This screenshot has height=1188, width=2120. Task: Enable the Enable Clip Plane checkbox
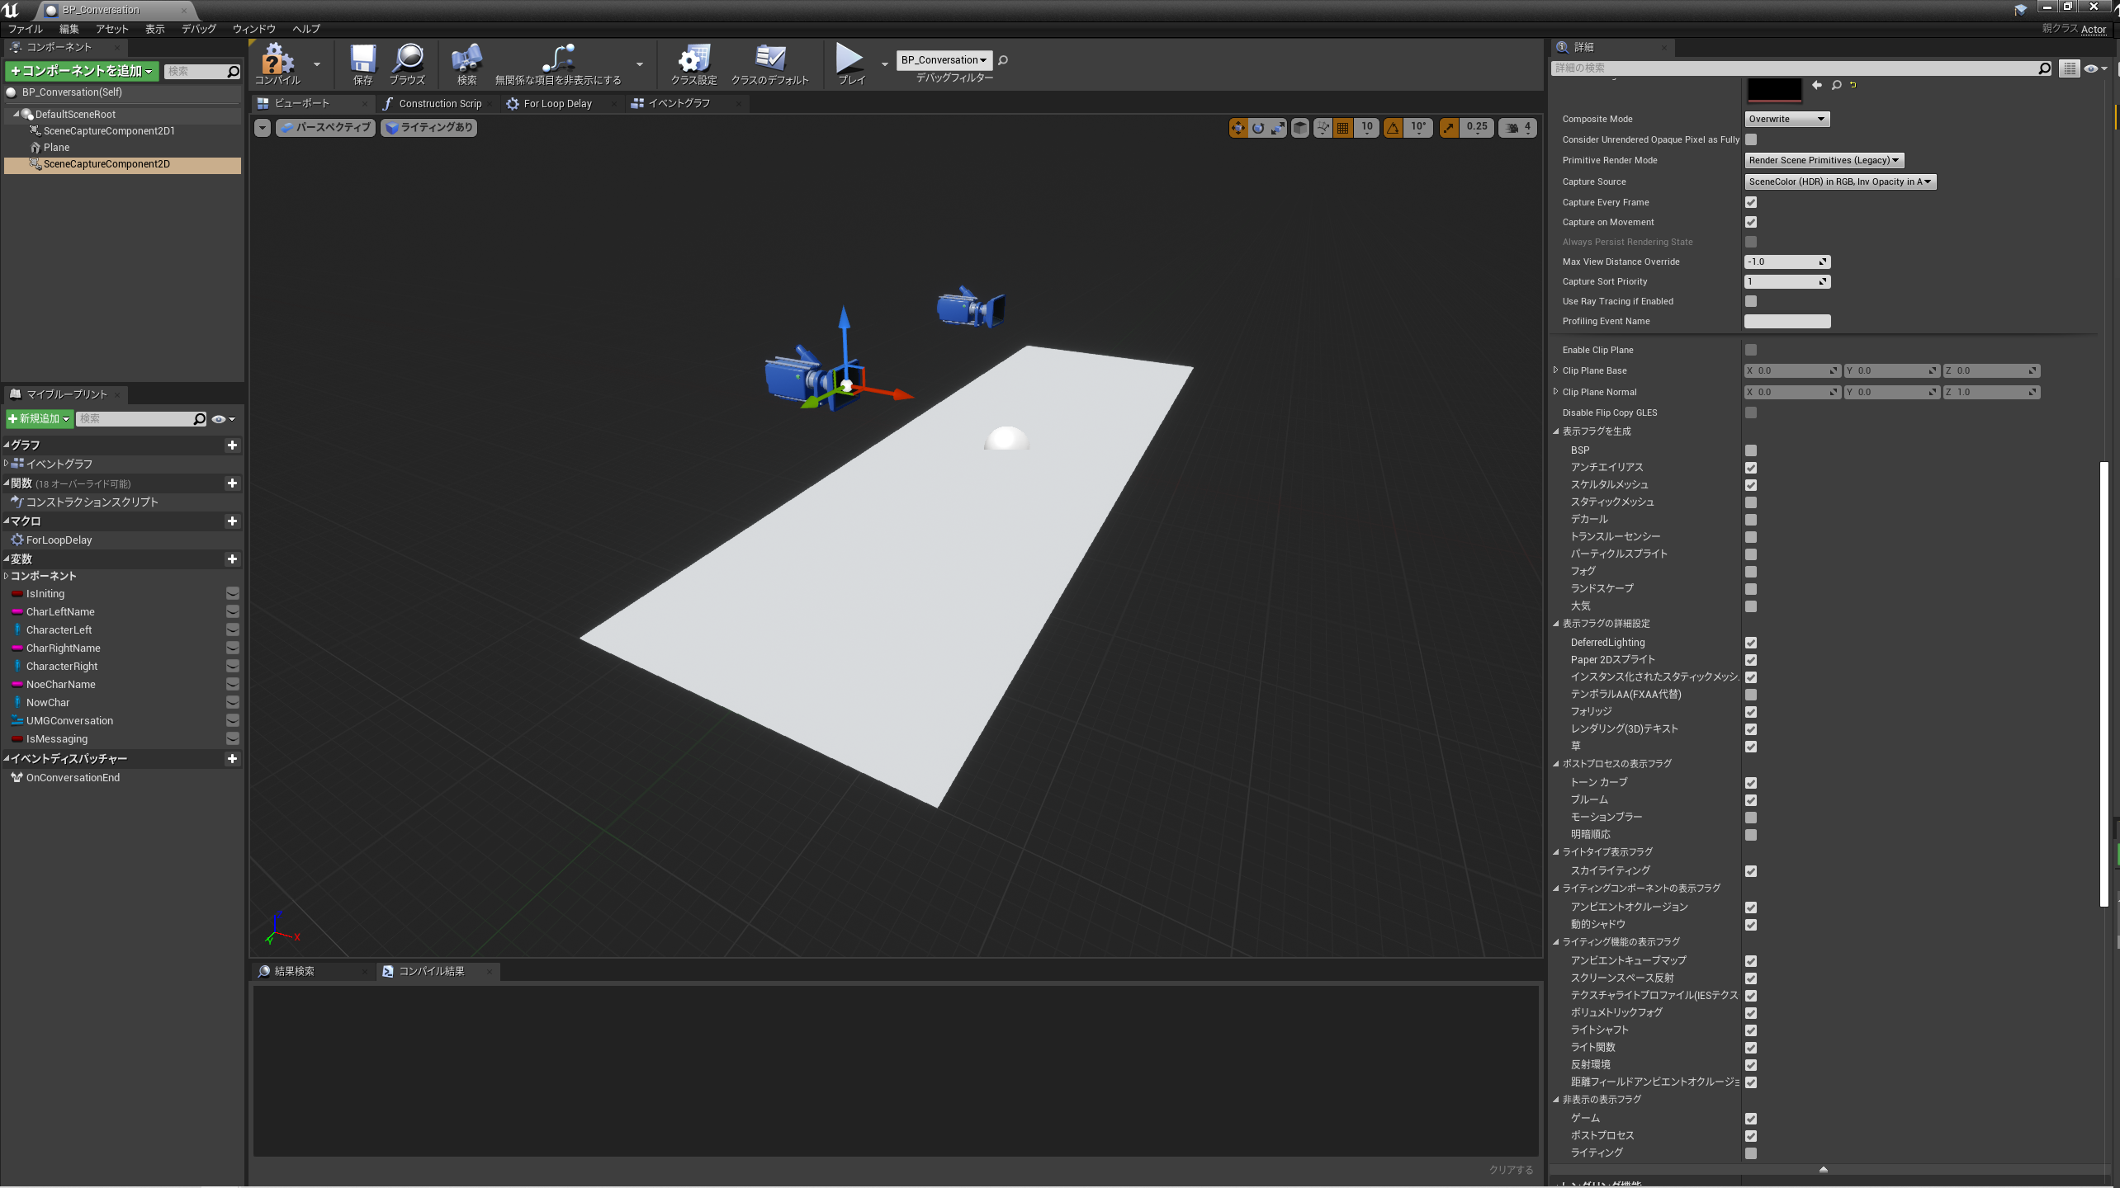(1751, 350)
